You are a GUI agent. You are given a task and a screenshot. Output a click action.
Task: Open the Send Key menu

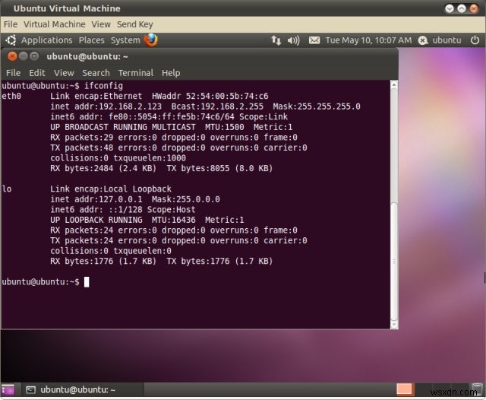(135, 24)
